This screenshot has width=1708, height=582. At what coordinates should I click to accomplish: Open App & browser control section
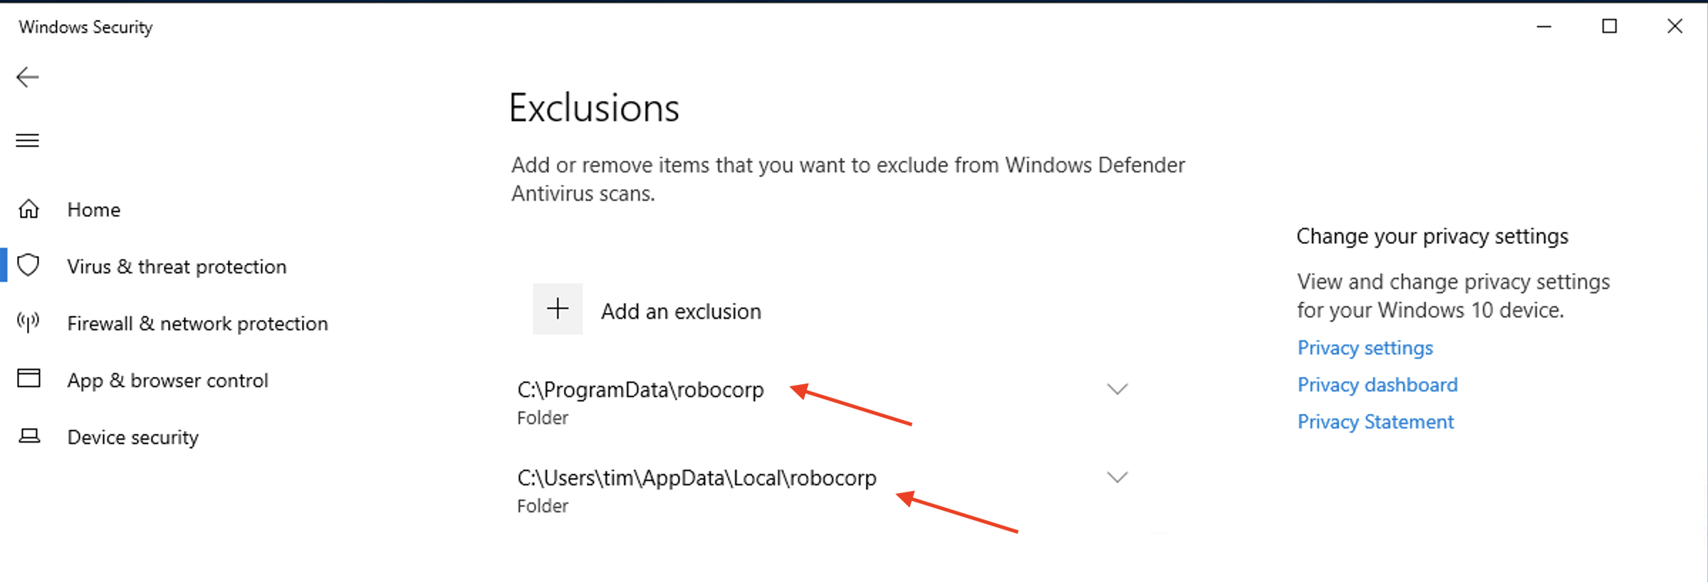point(168,381)
